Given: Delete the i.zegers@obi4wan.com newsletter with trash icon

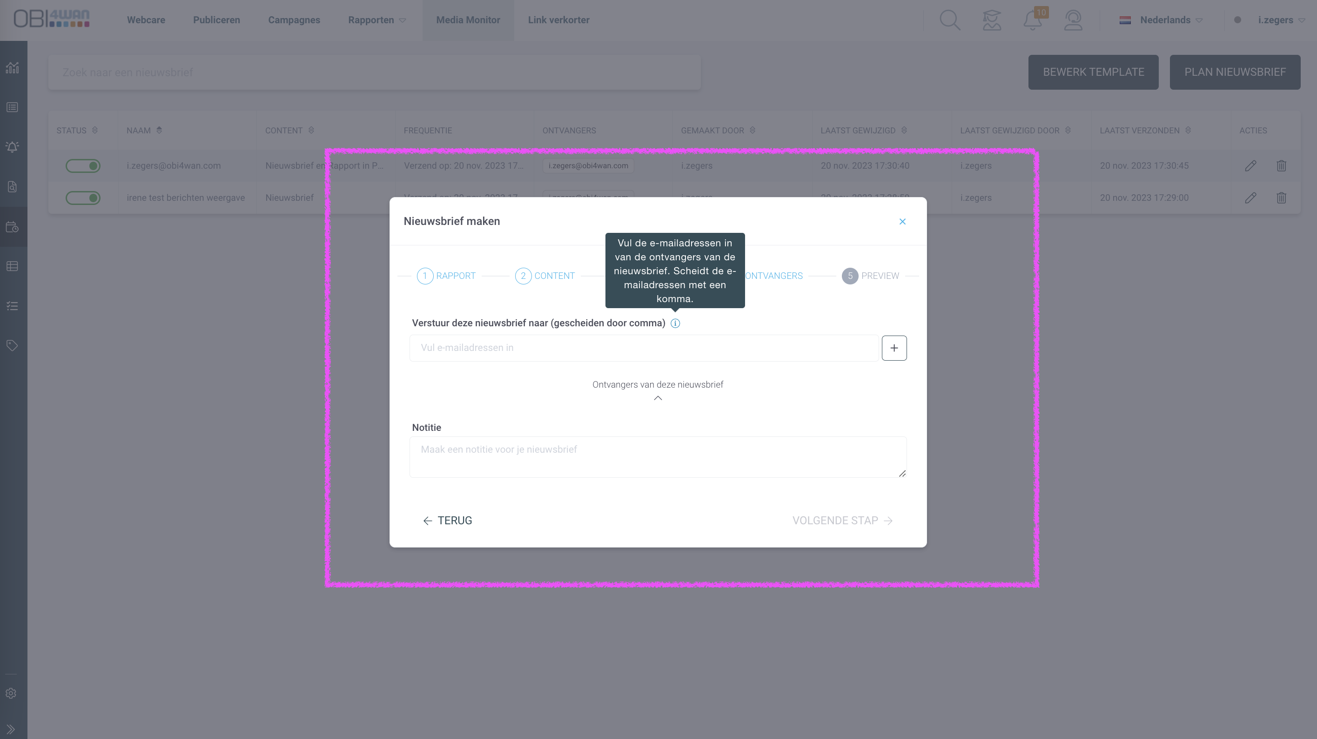Looking at the screenshot, I should pyautogui.click(x=1281, y=165).
